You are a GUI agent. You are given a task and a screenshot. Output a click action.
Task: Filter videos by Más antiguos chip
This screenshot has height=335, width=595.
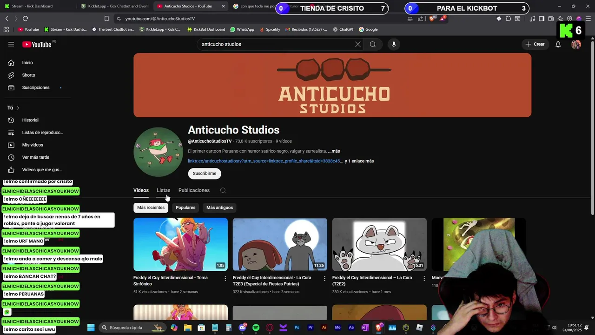point(219,208)
